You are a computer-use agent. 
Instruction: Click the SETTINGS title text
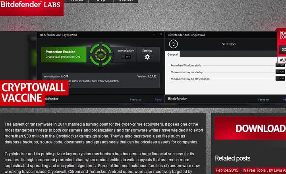[229, 44]
